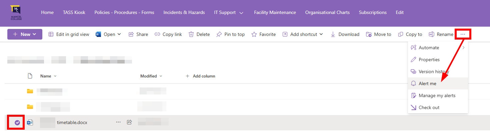
Task: Select Alert me from the menu
Action: coord(427,84)
